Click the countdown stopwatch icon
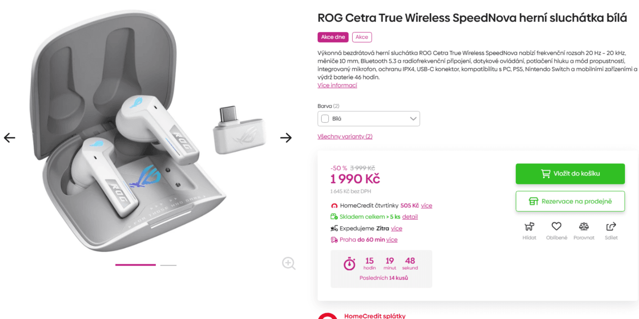The height and width of the screenshot is (319, 639). coord(349,264)
